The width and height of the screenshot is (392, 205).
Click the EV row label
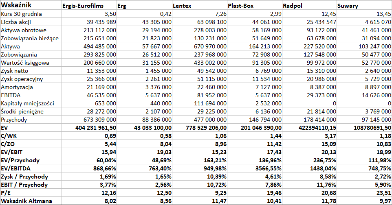31,128
